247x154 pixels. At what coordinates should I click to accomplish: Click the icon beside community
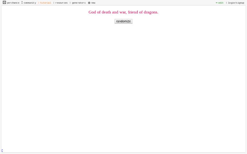click(22, 3)
